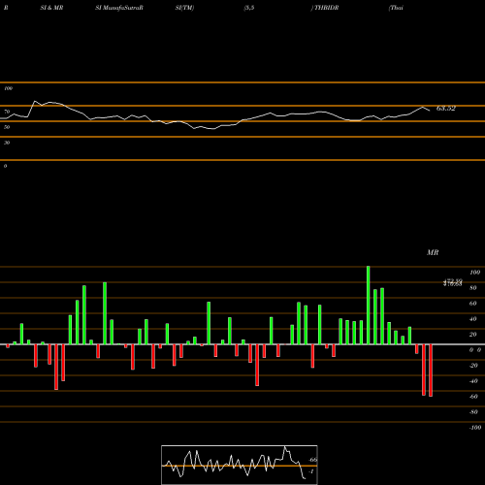The height and width of the screenshot is (485, 485).
Task: Click the MR axis label 40
Action: (473, 319)
